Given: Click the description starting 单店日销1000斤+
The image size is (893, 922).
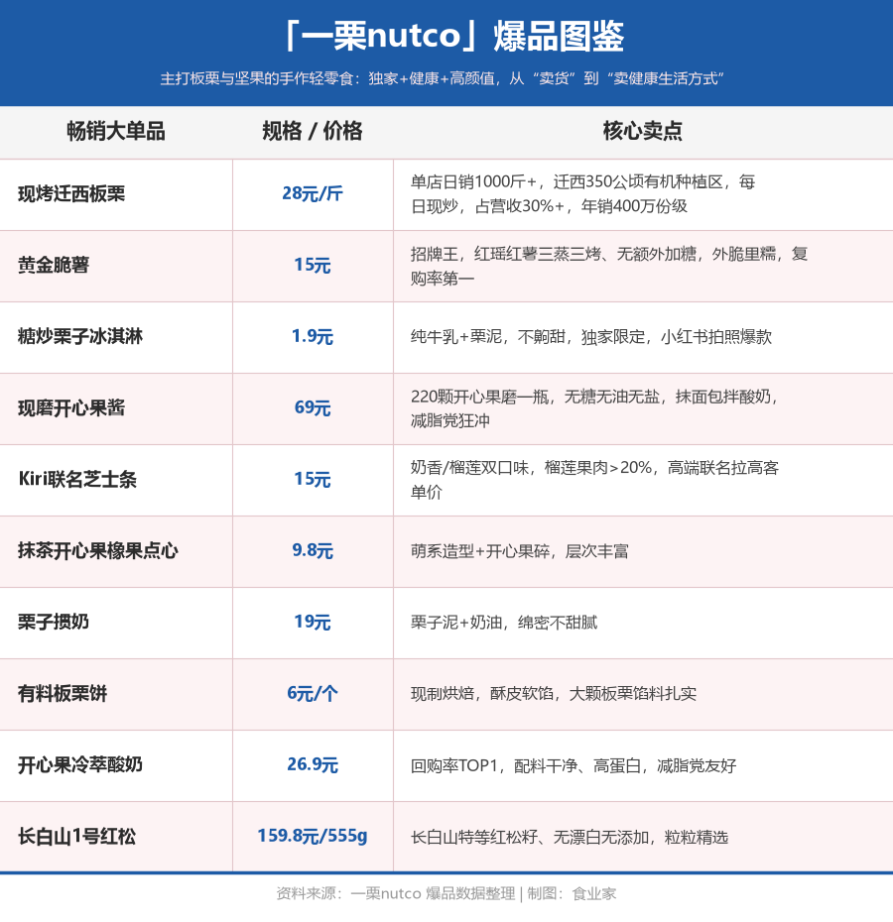Looking at the screenshot, I should [x=582, y=194].
